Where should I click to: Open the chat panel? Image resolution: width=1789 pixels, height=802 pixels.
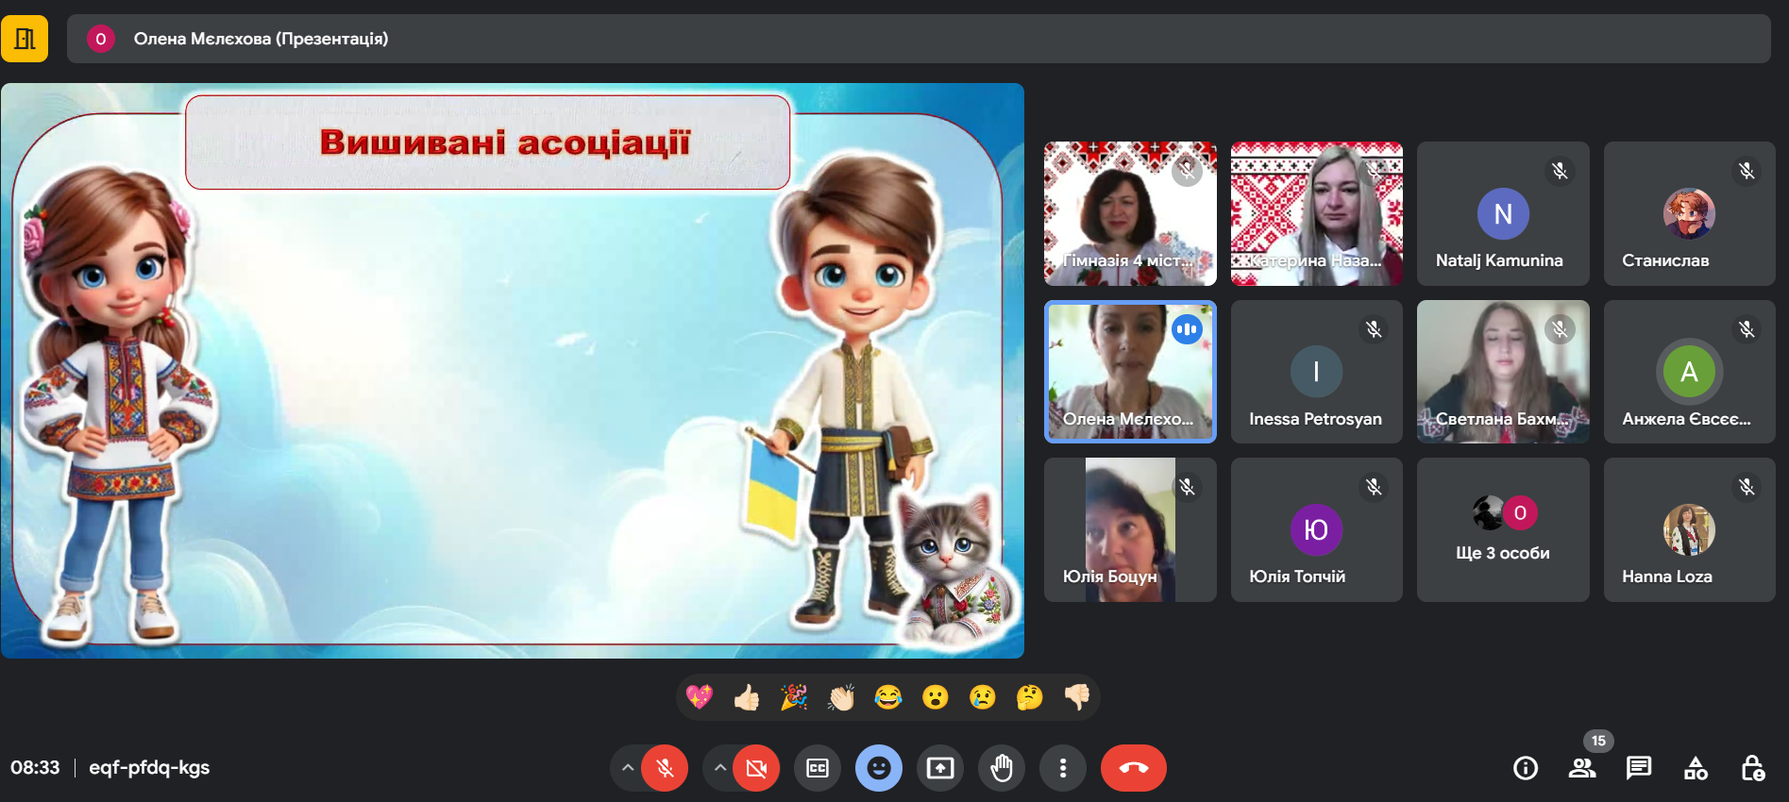[1639, 768]
